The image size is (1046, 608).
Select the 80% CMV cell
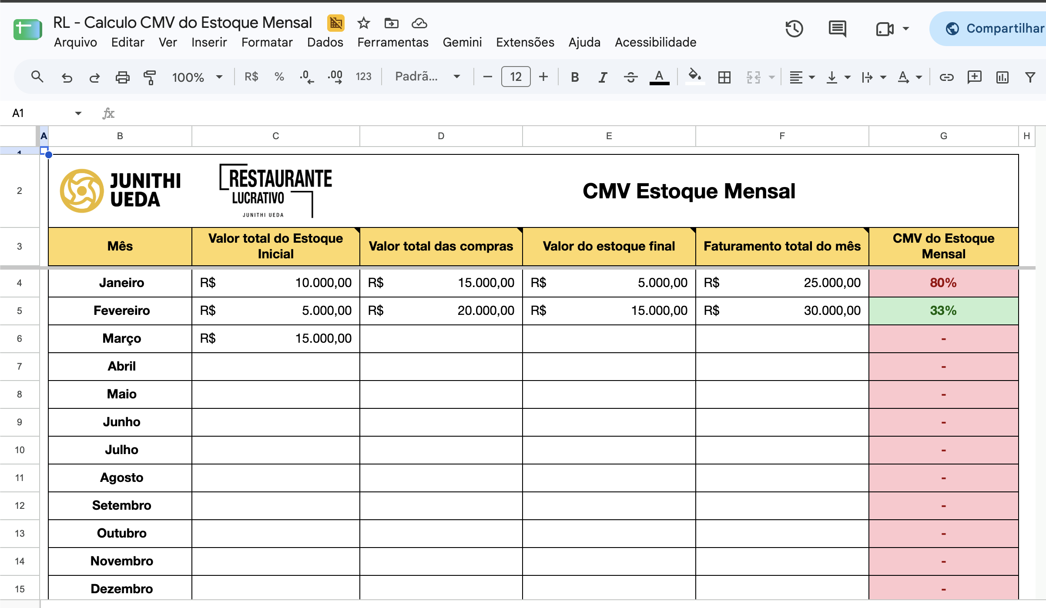coord(944,283)
